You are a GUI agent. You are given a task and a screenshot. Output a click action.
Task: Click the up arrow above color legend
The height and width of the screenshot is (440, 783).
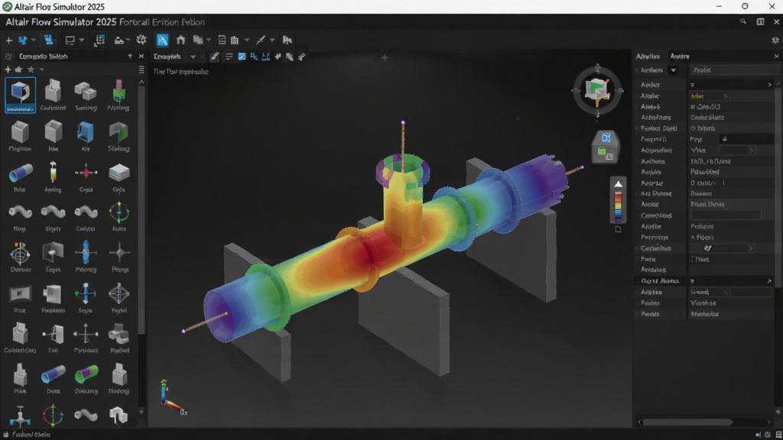tap(618, 184)
